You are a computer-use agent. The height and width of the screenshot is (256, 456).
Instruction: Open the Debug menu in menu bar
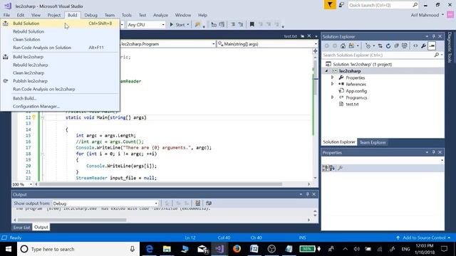90,15
